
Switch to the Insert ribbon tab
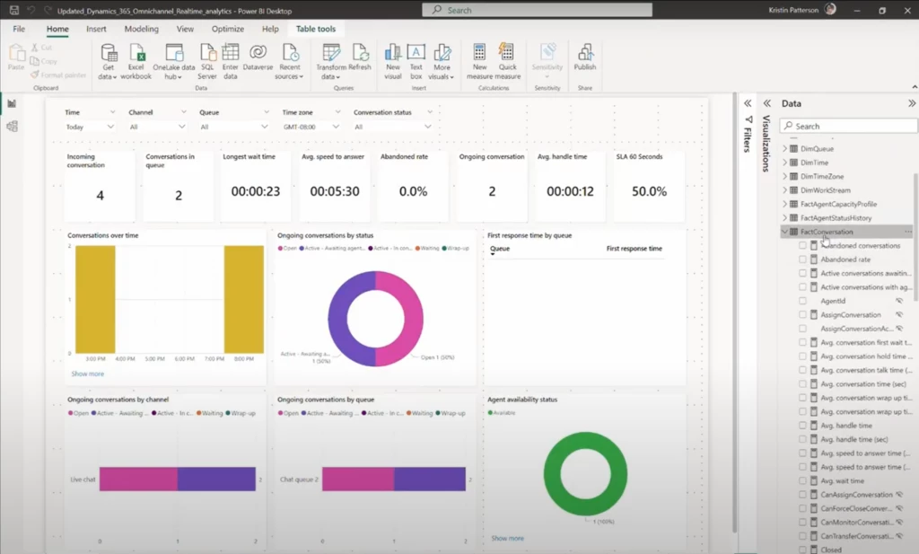(x=97, y=28)
